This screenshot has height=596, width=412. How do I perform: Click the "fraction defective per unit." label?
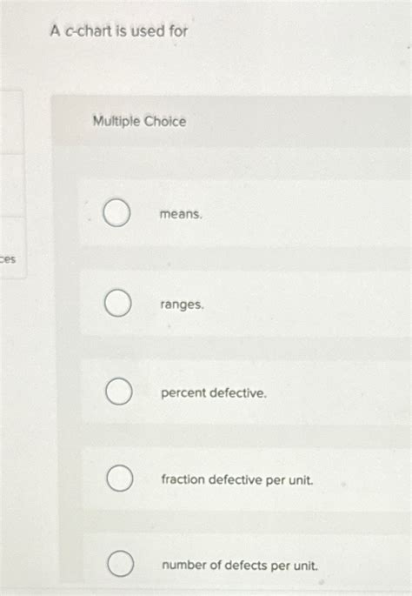237,479
